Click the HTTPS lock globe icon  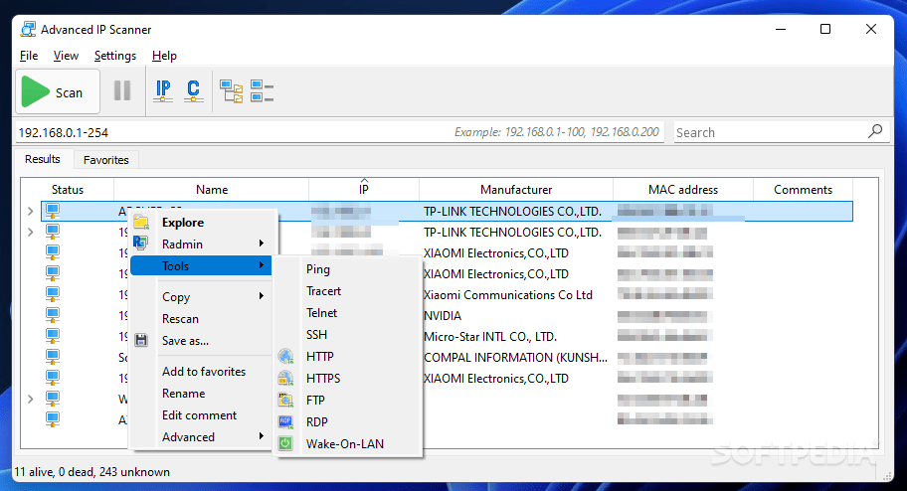coord(285,379)
